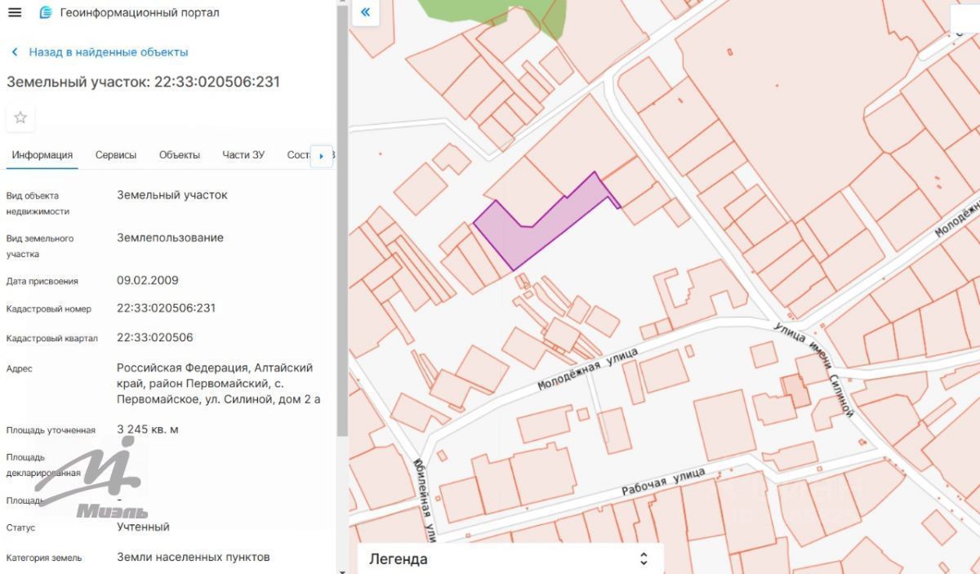Click the Рабочая улица map label

point(662,482)
